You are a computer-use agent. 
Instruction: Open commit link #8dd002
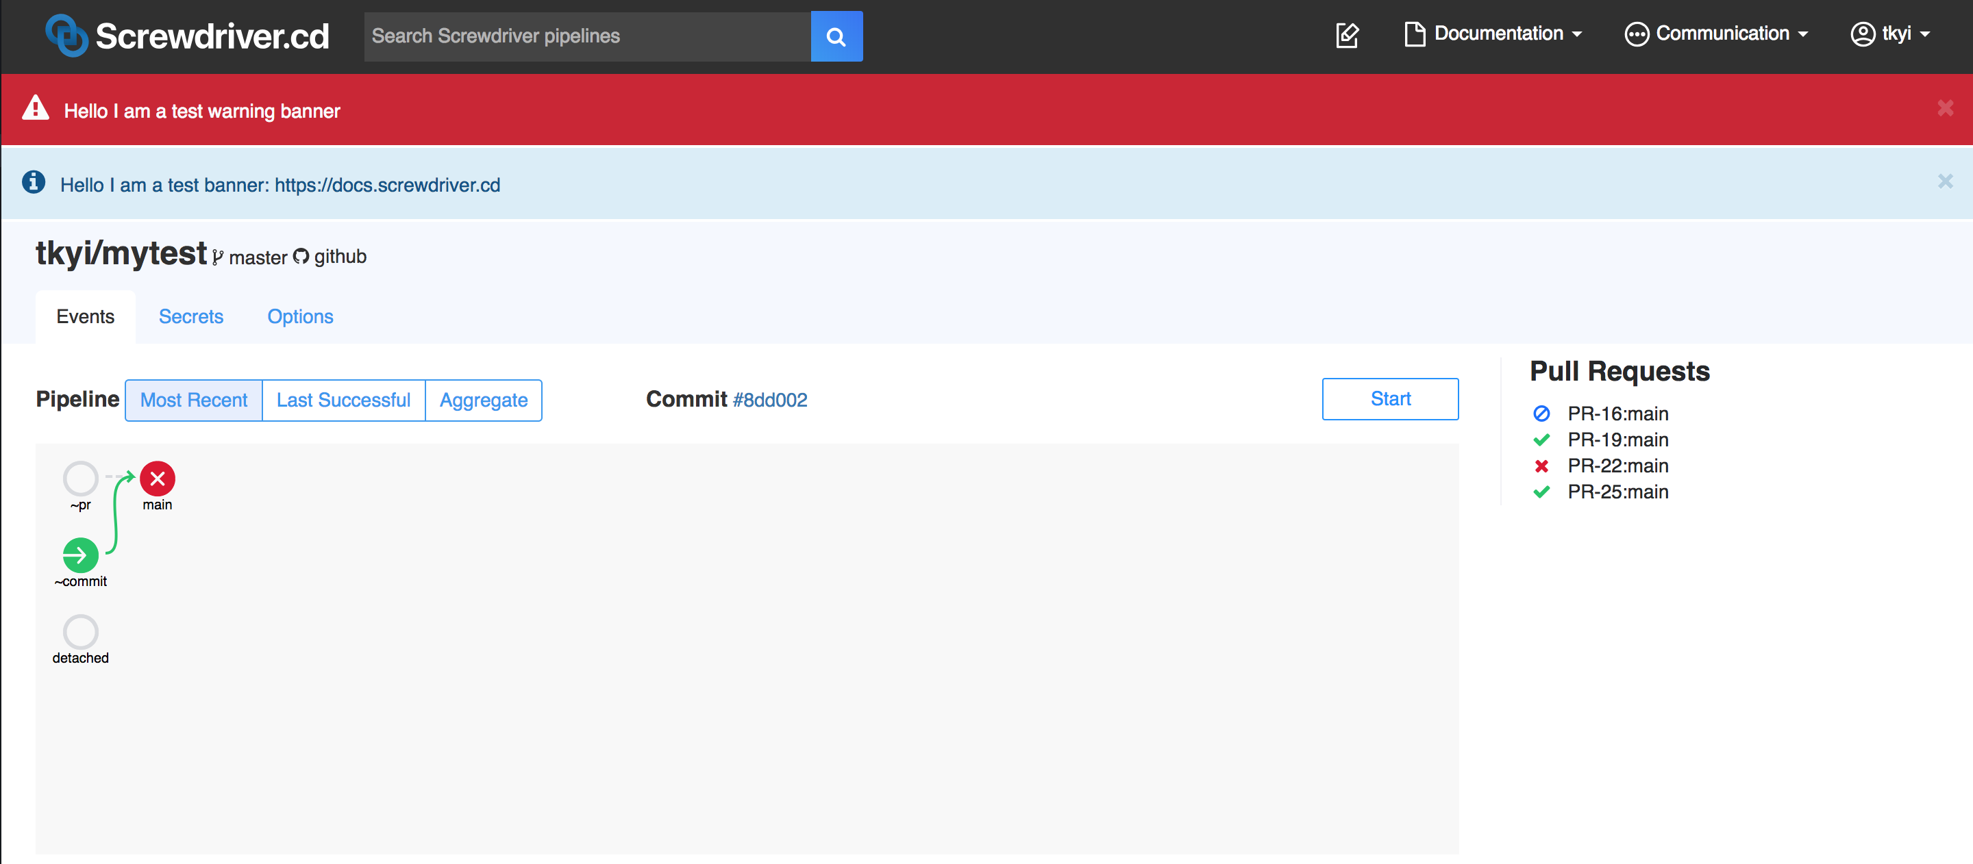coord(770,401)
